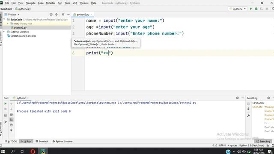Screen dimensions: 274x154
Task: Open the Help menu
Action: [x=94, y=3]
